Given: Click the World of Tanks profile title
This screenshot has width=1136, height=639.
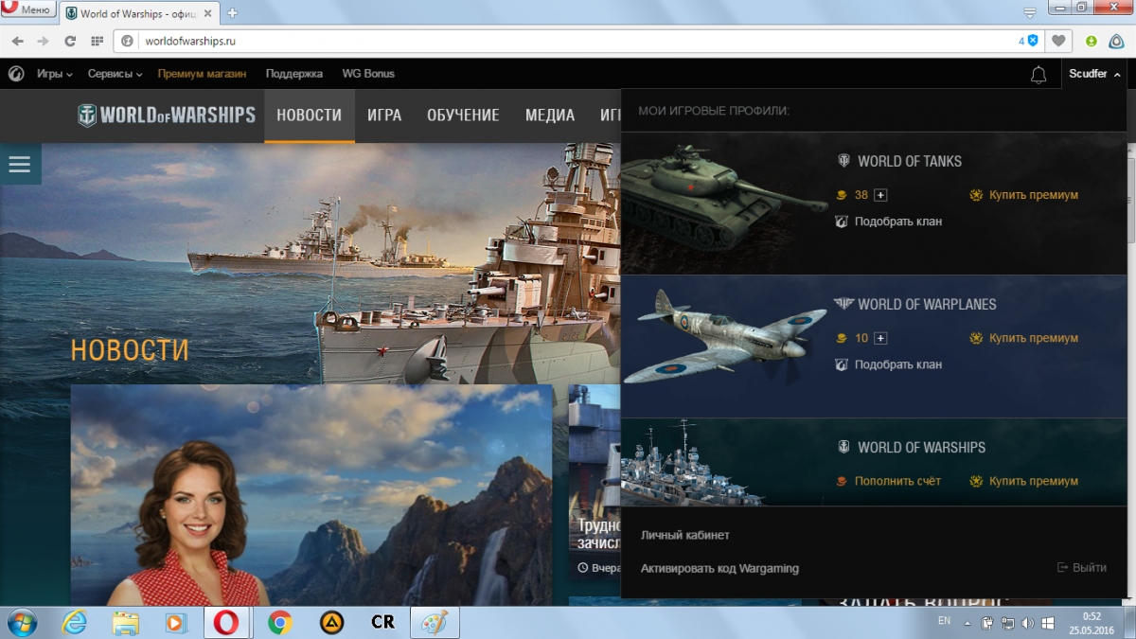Looking at the screenshot, I should (x=910, y=161).
